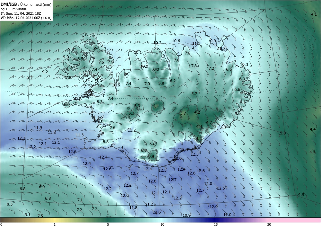Click the map value '5.9'
The image size is (321, 227).
[x=161, y=83]
